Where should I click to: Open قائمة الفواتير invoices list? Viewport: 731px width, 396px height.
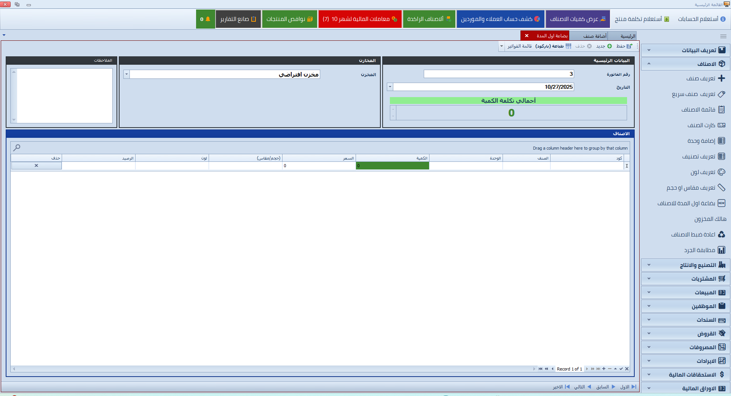click(x=519, y=46)
